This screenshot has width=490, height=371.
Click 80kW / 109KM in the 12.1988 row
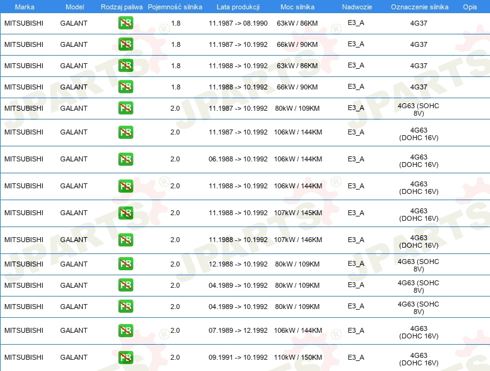(297, 264)
